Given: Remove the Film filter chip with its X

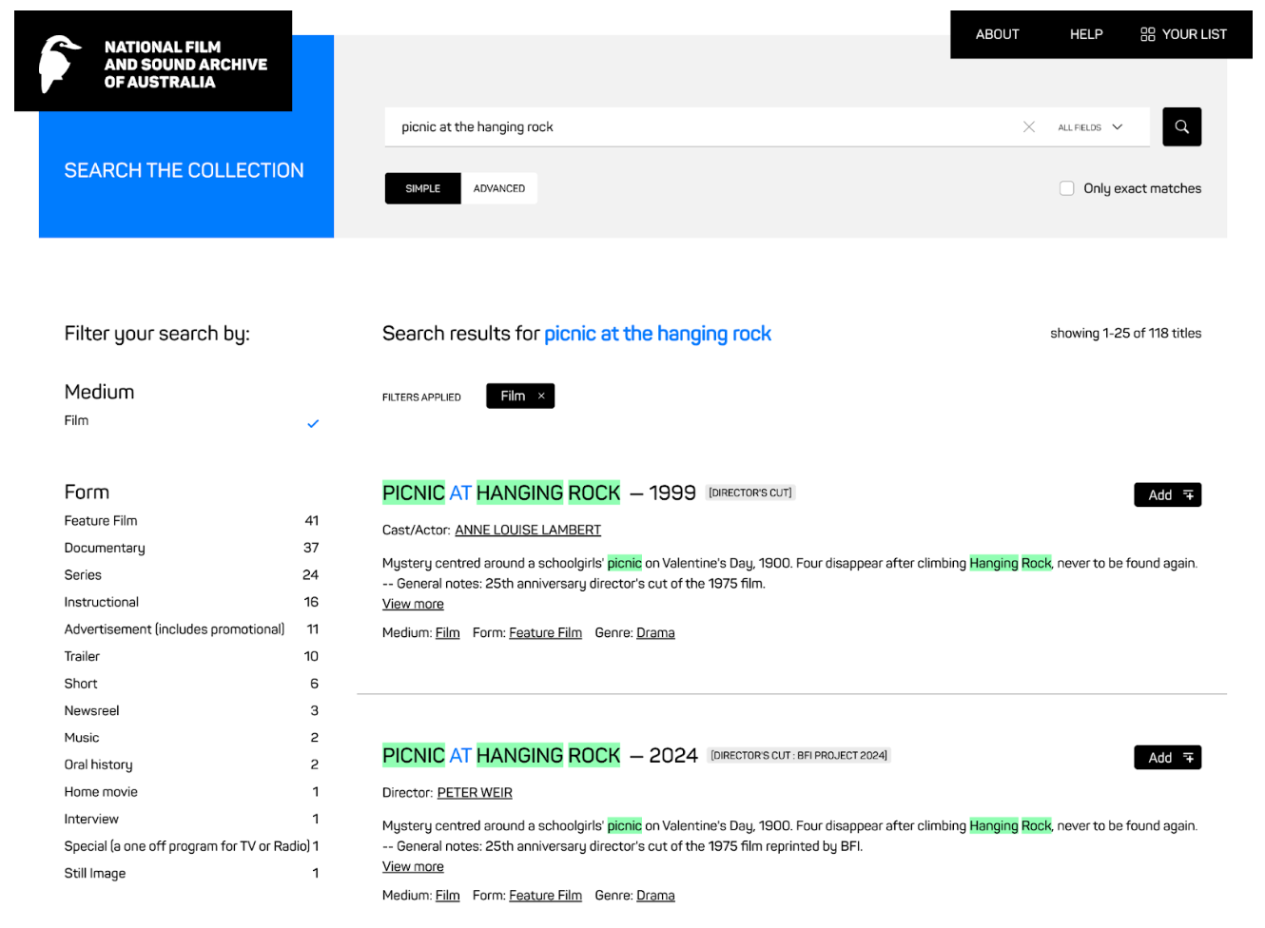Looking at the screenshot, I should pyautogui.click(x=540, y=396).
